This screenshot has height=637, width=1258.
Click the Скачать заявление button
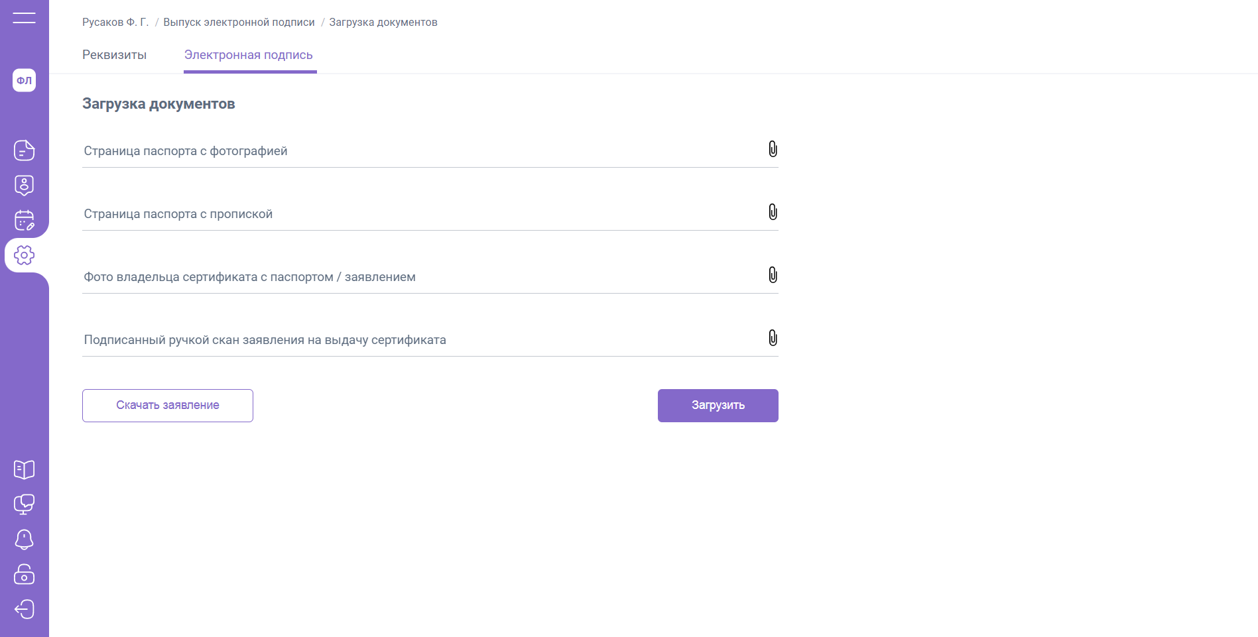click(168, 406)
